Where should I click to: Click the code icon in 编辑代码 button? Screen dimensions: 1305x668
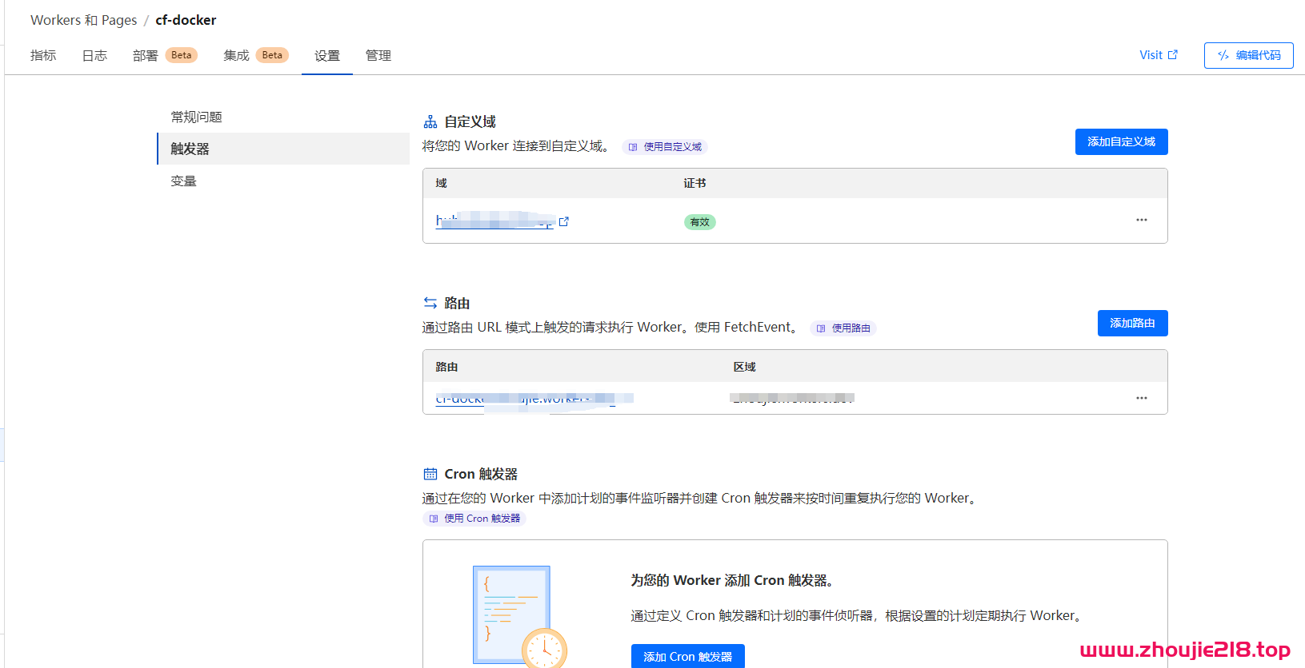1223,55
